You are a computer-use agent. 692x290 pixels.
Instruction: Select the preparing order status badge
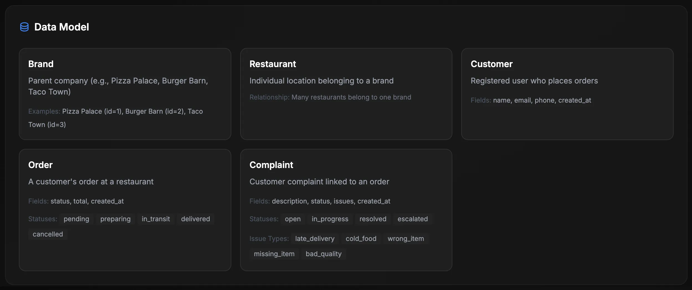(115, 219)
